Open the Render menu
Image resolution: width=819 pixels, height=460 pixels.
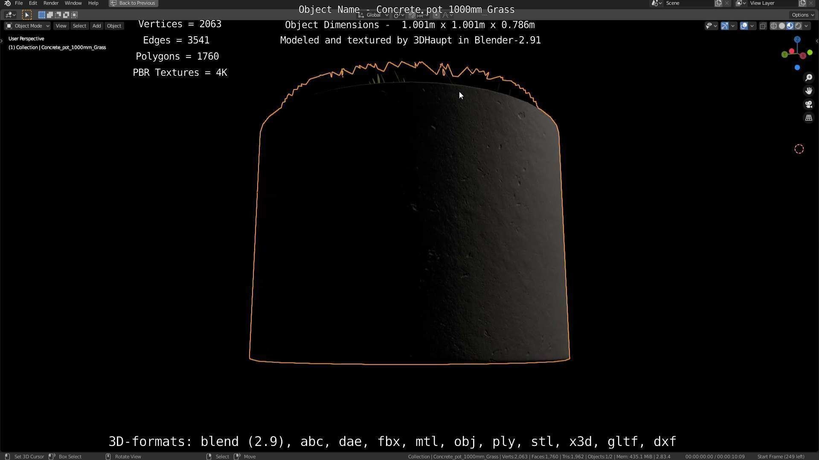click(x=51, y=3)
